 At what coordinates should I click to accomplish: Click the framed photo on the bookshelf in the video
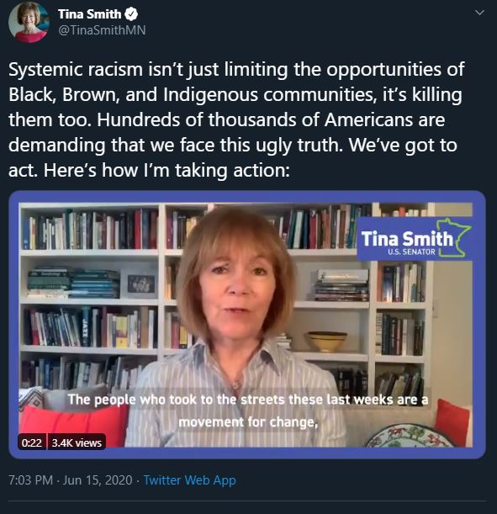click(141, 283)
